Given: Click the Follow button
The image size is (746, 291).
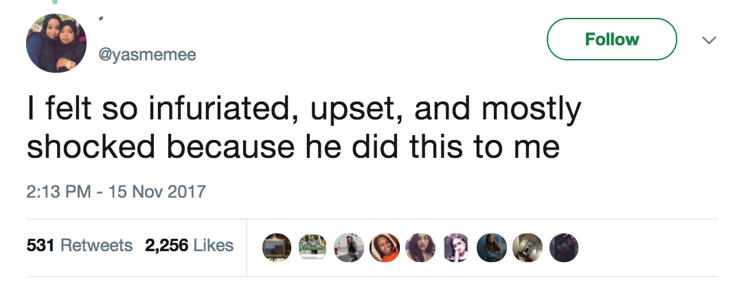Looking at the screenshot, I should [611, 40].
